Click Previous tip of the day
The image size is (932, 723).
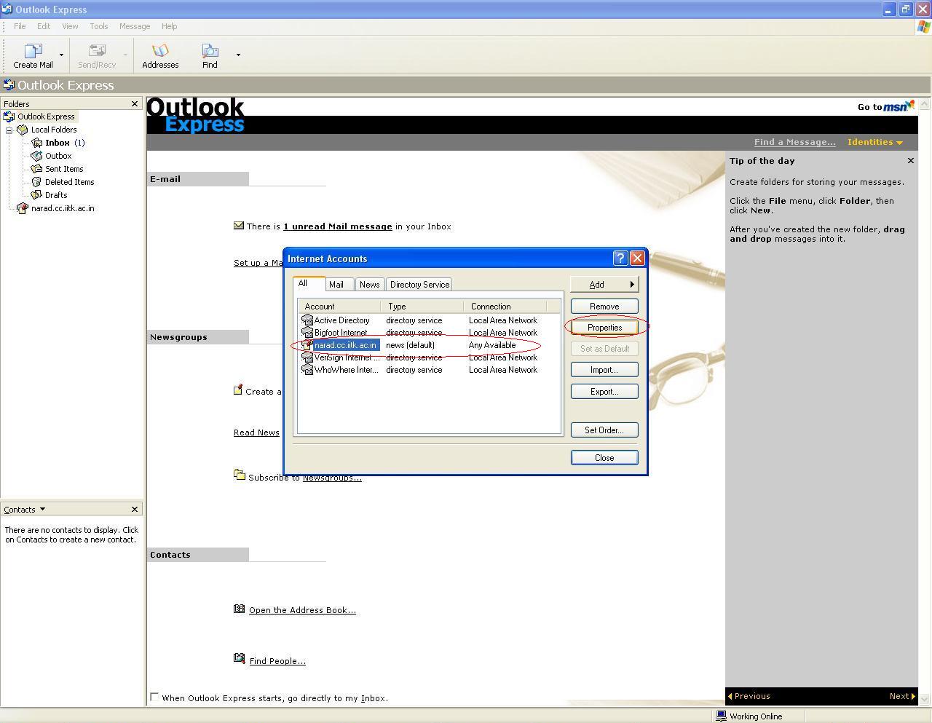point(749,696)
